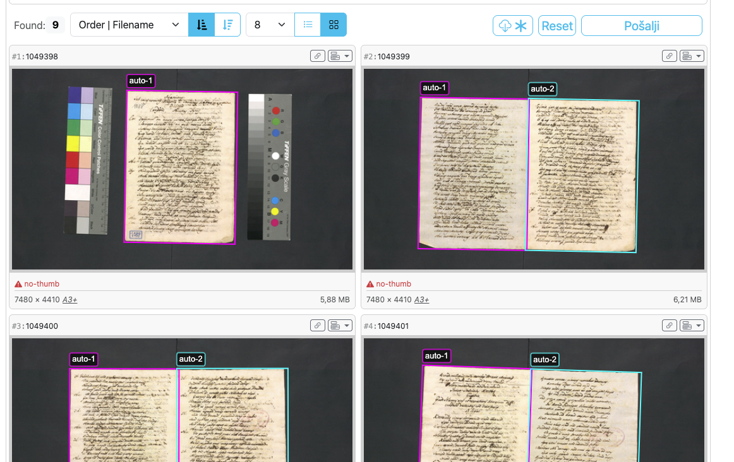The height and width of the screenshot is (462, 734).
Task: Sort results in ascending order
Action: pos(202,25)
